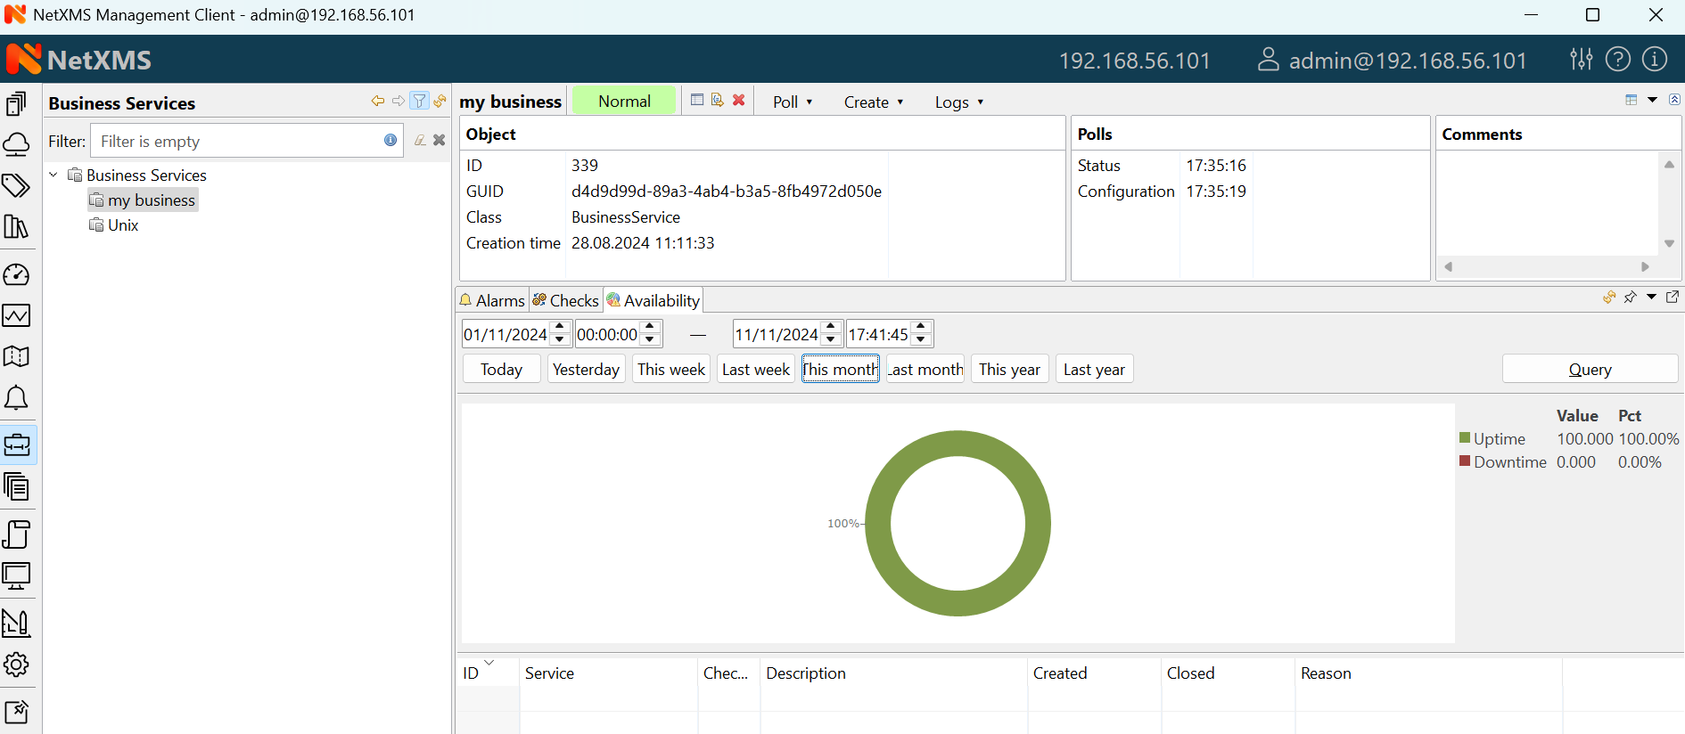Open the Create dropdown menu
Viewport: 1685px width, 734px height.
coord(873,102)
